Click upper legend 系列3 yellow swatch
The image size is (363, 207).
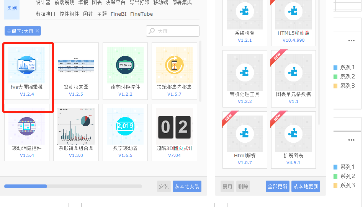click(x=335, y=86)
